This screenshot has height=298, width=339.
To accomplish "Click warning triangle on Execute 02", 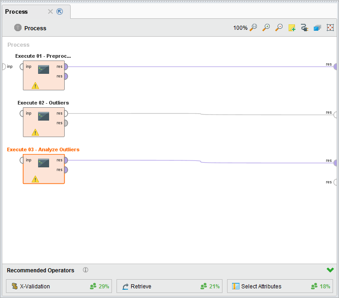I will point(35,132).
